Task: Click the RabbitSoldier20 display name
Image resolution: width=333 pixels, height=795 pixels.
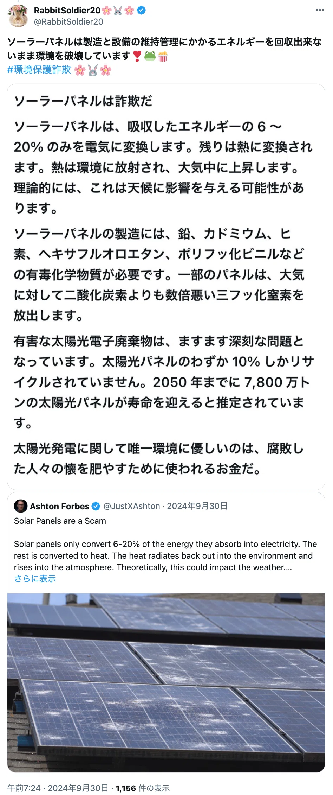Action: tap(67, 11)
